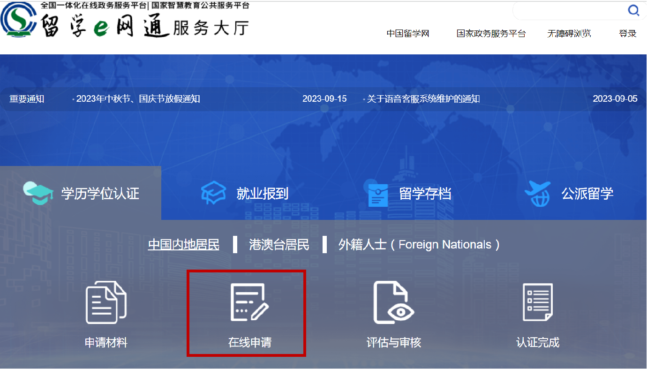647x369 pixels.
Task: Click the 公派留学 airplane globe icon
Action: [537, 193]
